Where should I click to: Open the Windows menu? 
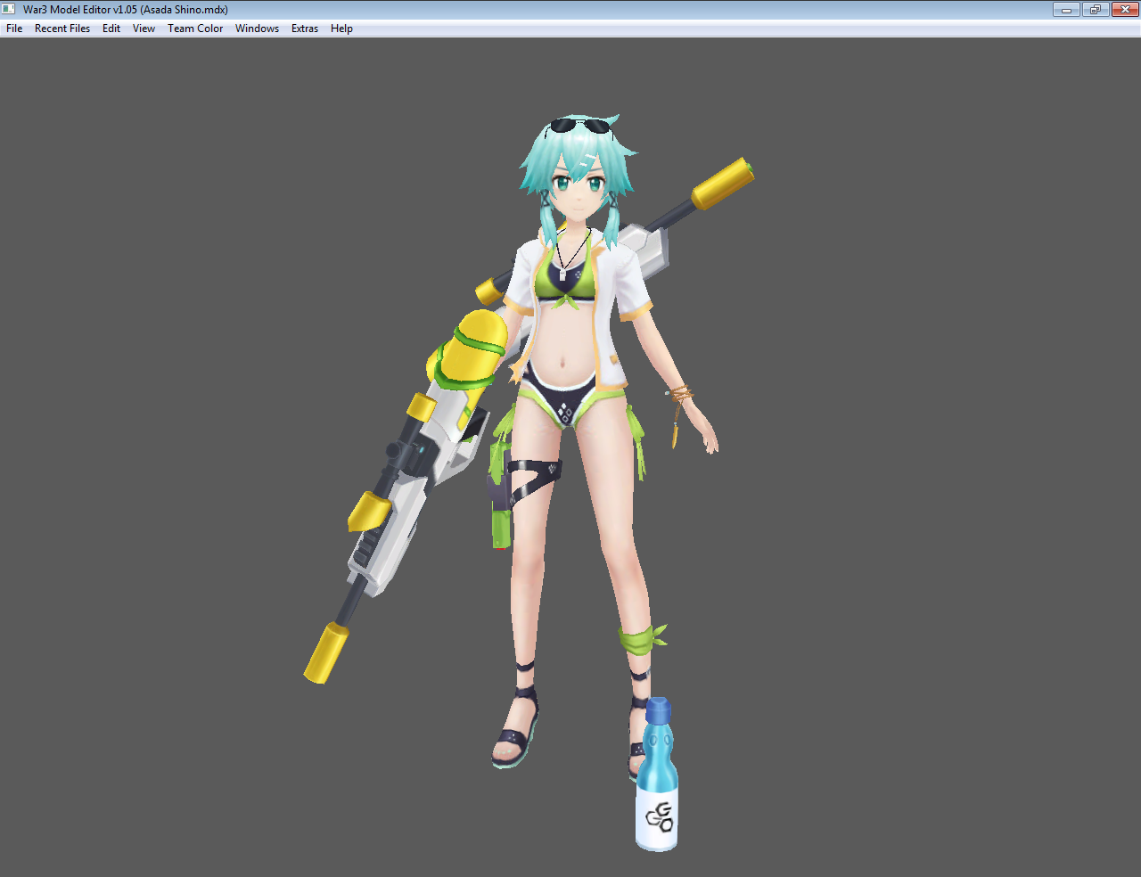click(257, 29)
